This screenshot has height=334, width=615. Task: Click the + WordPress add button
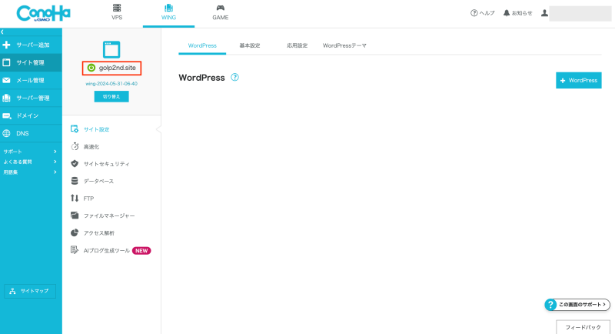click(578, 80)
